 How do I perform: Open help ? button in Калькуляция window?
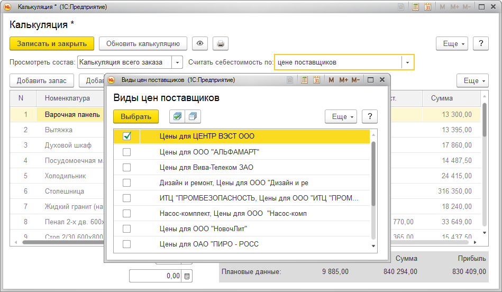[481, 43]
